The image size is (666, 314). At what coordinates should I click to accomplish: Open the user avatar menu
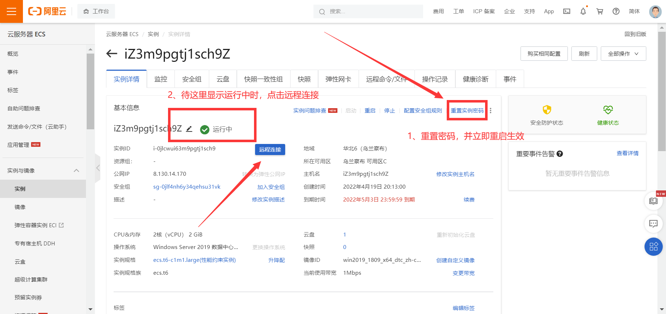tap(655, 11)
